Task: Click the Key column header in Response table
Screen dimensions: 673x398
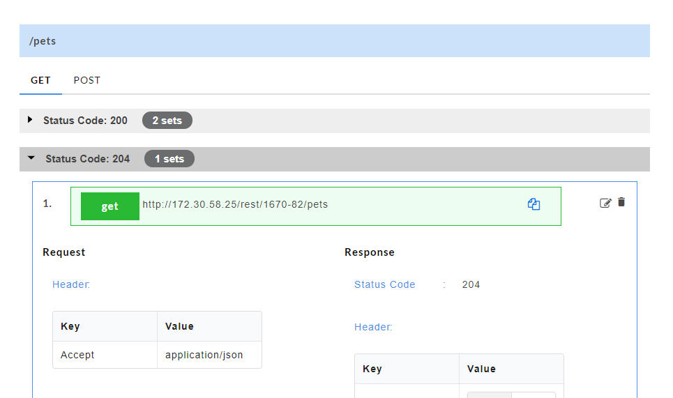Action: pos(407,369)
